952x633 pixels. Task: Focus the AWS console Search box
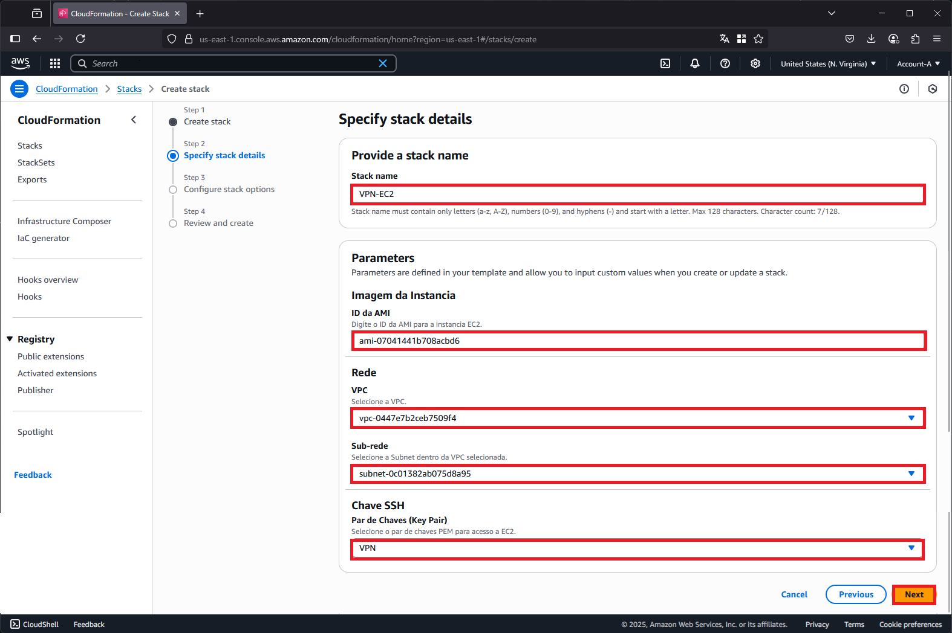pos(233,63)
